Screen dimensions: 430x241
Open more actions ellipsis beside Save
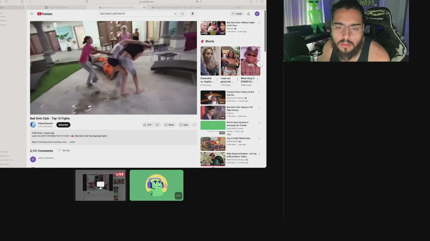click(194, 125)
